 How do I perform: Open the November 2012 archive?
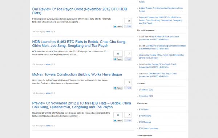click(146, 96)
